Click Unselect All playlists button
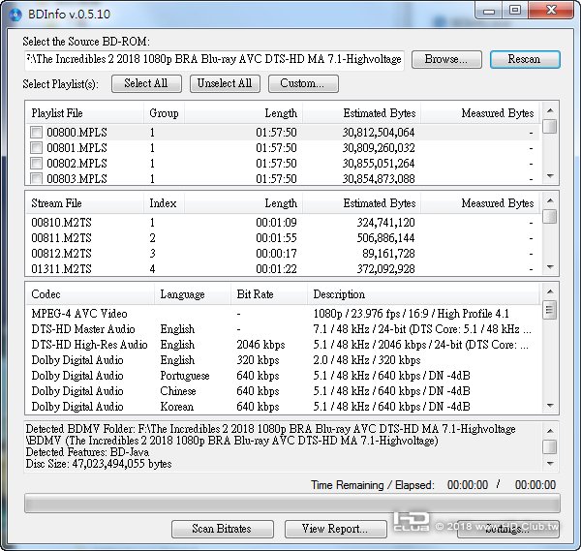Screen dimensions: 581x551 pos(225,83)
